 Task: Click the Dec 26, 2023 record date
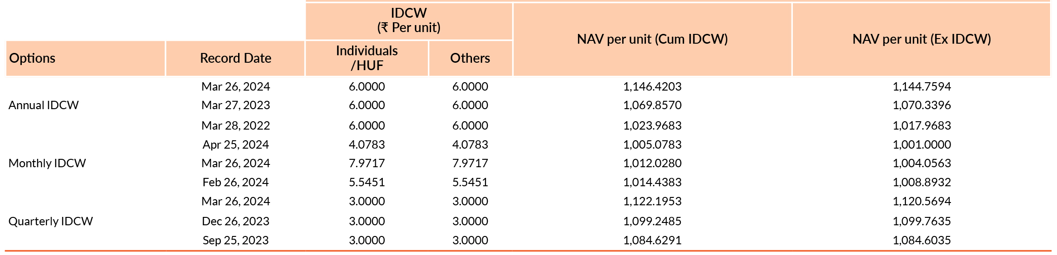tap(236, 222)
